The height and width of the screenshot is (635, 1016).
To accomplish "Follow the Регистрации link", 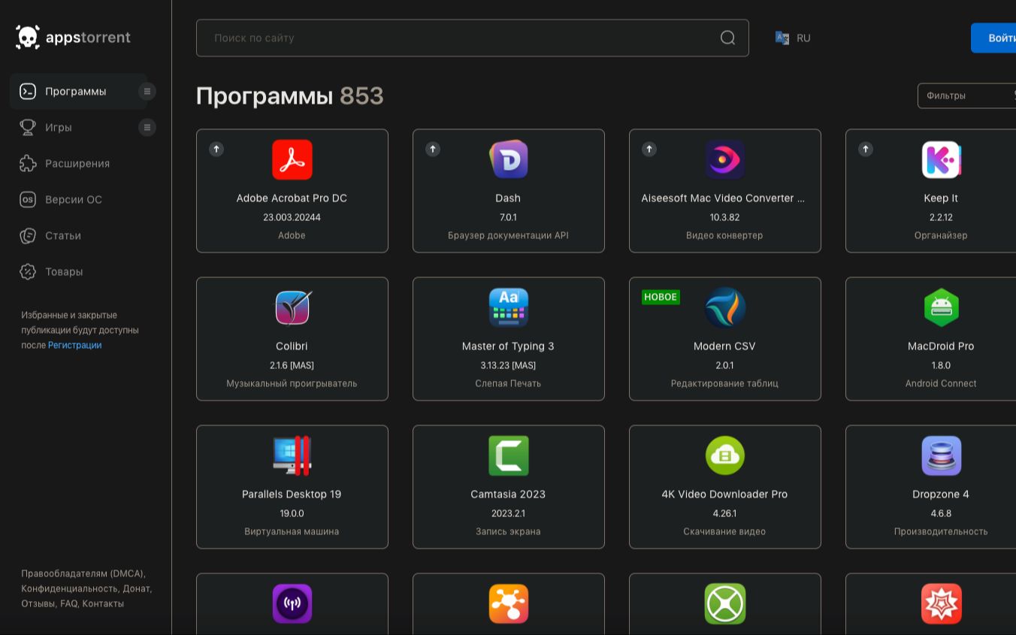I will 74,345.
